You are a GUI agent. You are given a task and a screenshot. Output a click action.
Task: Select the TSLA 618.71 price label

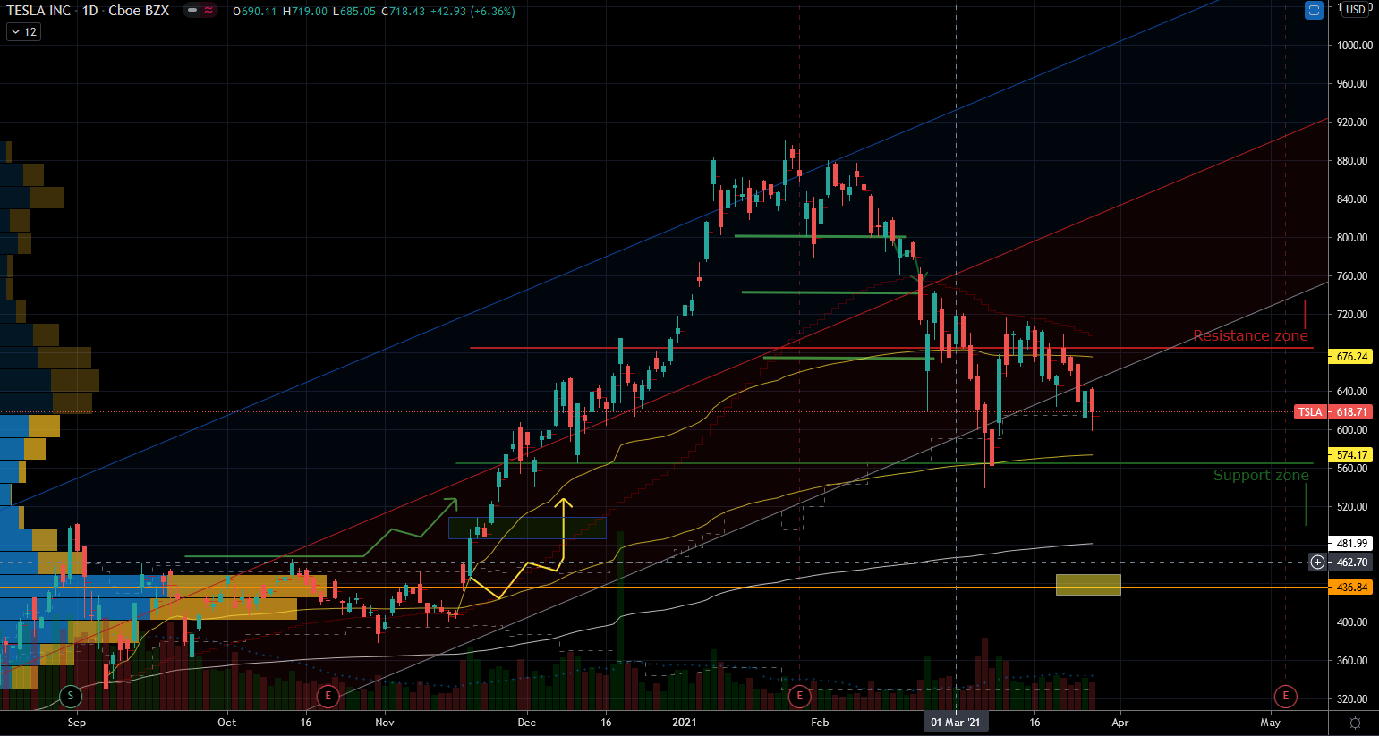click(x=1332, y=412)
